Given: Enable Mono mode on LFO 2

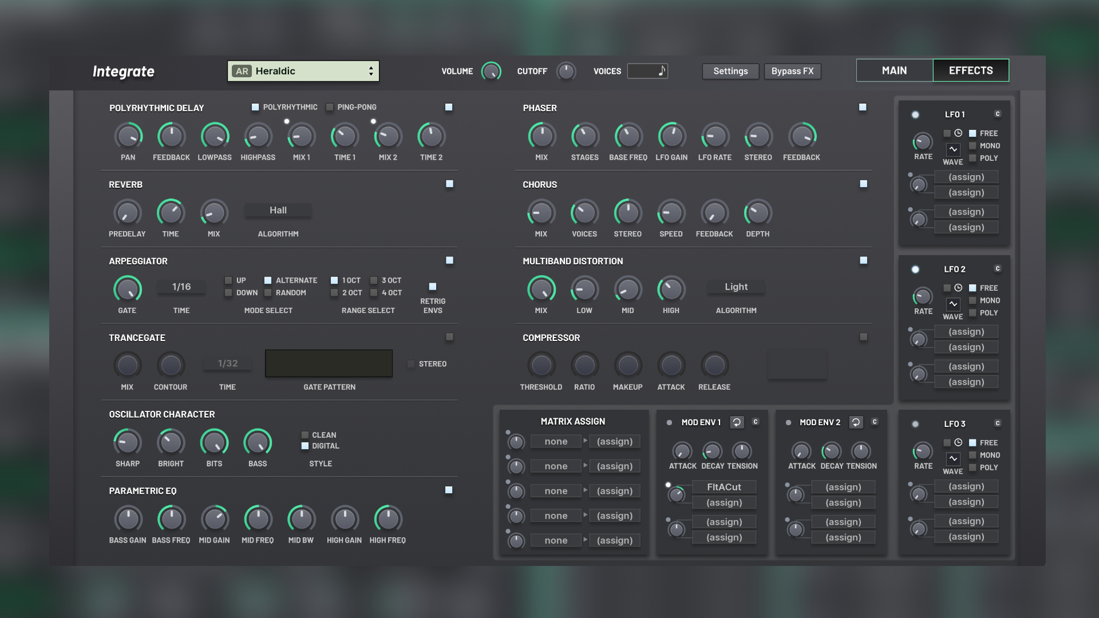Looking at the screenshot, I should [x=973, y=300].
